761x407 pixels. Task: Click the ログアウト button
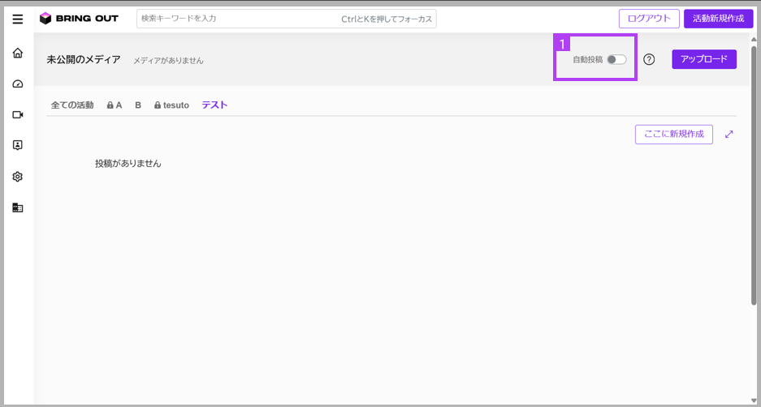coord(649,19)
